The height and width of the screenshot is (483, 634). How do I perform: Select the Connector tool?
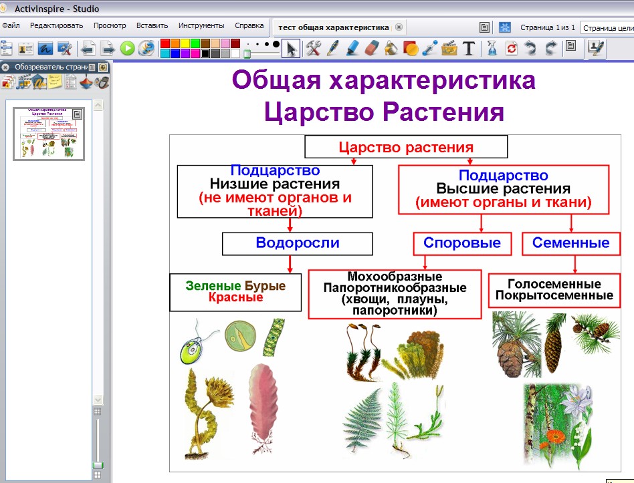429,49
